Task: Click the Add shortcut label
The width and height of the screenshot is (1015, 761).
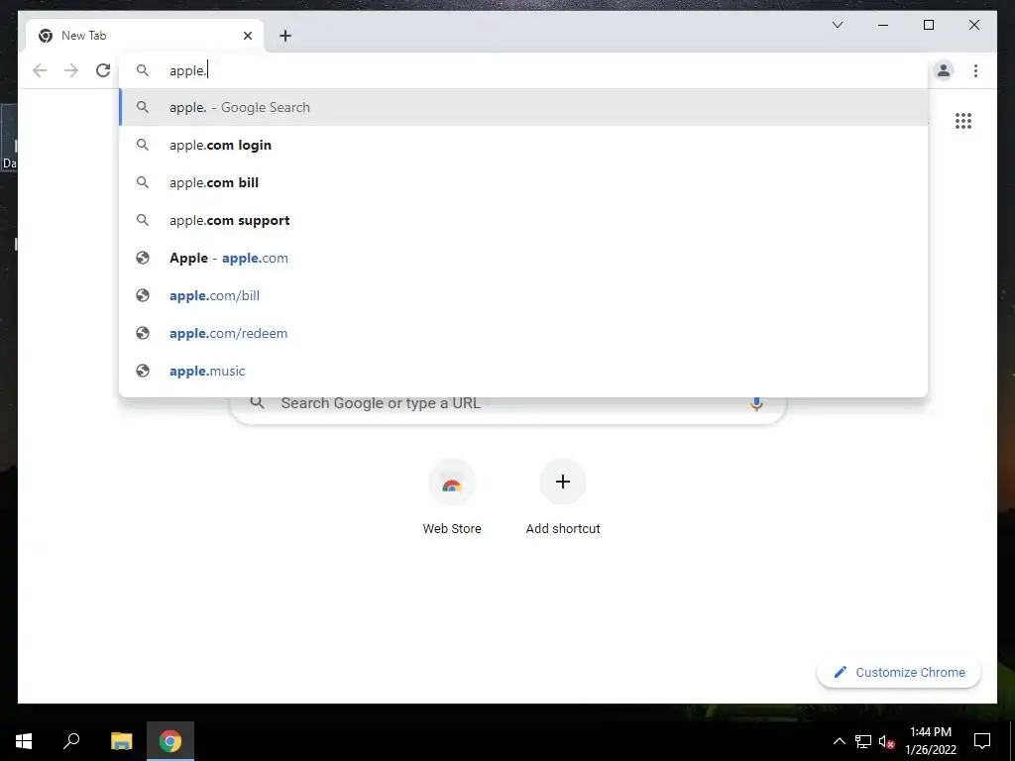Action: pos(563,529)
